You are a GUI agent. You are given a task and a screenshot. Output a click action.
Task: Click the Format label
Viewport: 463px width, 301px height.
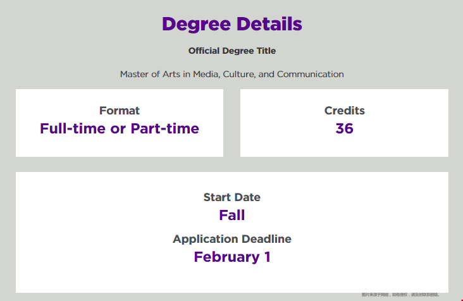tap(120, 111)
